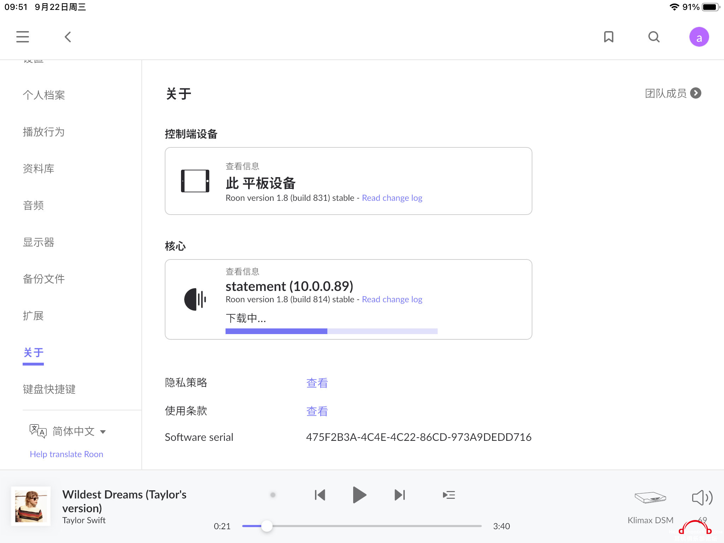Open the 个人档案 settings tab
This screenshot has height=543, width=724.
44,95
